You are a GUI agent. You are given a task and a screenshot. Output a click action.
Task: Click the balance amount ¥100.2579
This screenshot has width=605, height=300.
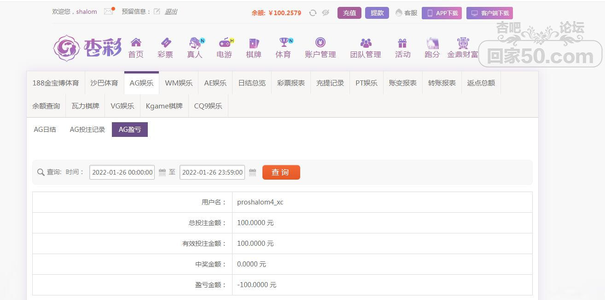point(285,13)
